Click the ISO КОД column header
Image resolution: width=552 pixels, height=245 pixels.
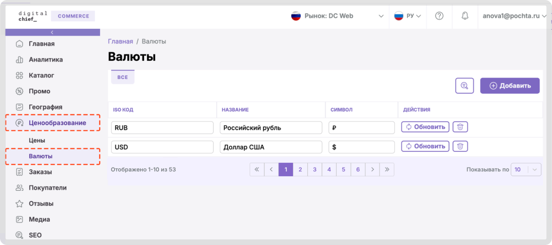(x=123, y=110)
